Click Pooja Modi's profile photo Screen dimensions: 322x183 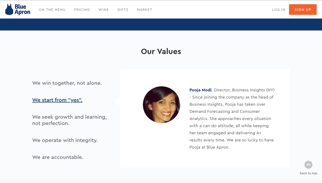click(x=162, y=105)
